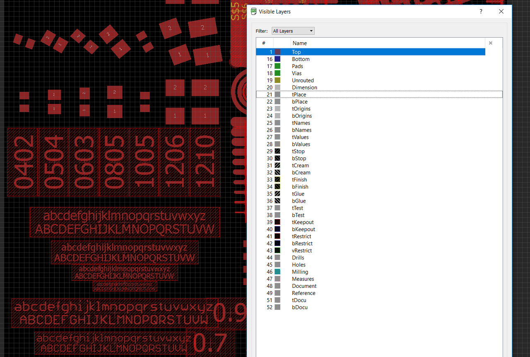This screenshot has width=530, height=357.
Task: Click the 0805 label on the PCB canvas
Action: tap(114, 162)
